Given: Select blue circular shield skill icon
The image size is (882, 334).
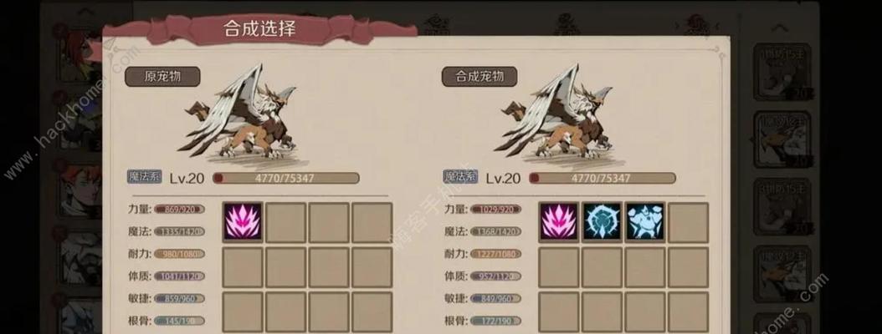Looking at the screenshot, I should pos(602,222).
